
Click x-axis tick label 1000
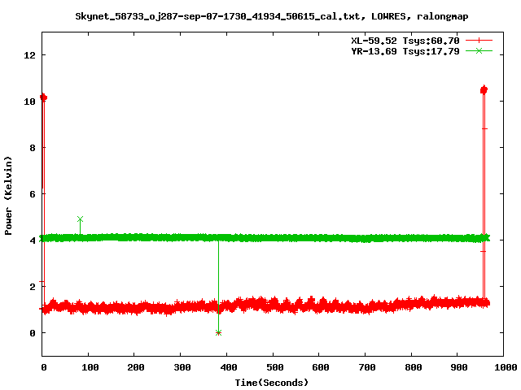click(506, 367)
